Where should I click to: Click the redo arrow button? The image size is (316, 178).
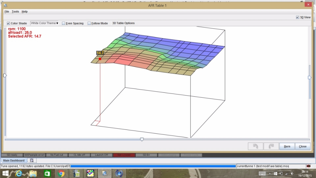pyautogui.click(x=271, y=146)
